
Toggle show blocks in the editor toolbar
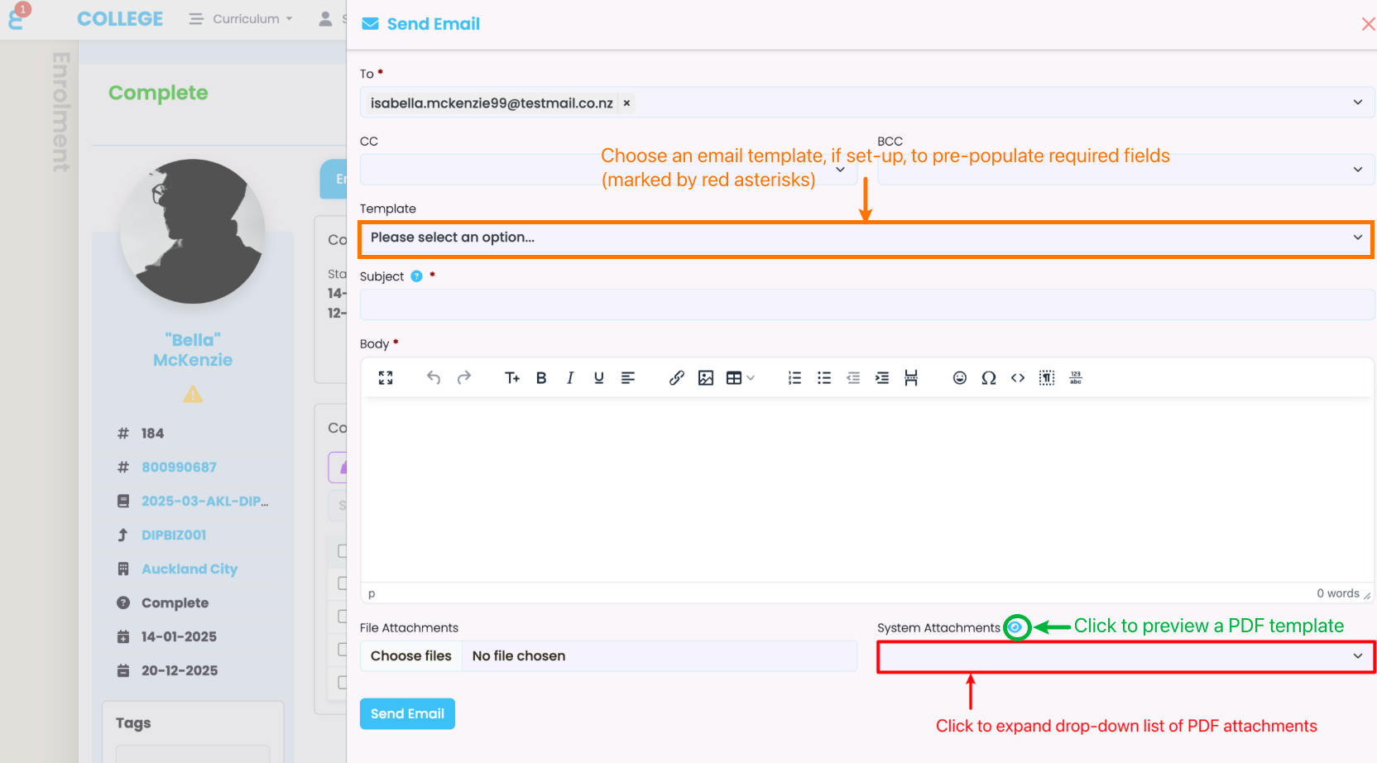pyautogui.click(x=1047, y=378)
